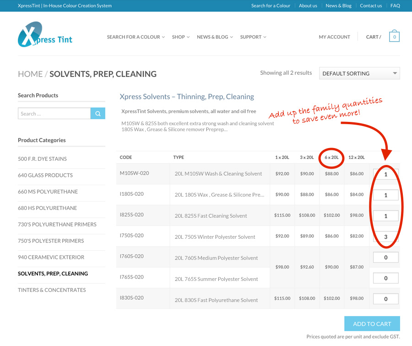Open 660 MS Polyurethane category
The width and height of the screenshot is (412, 346).
tap(48, 192)
